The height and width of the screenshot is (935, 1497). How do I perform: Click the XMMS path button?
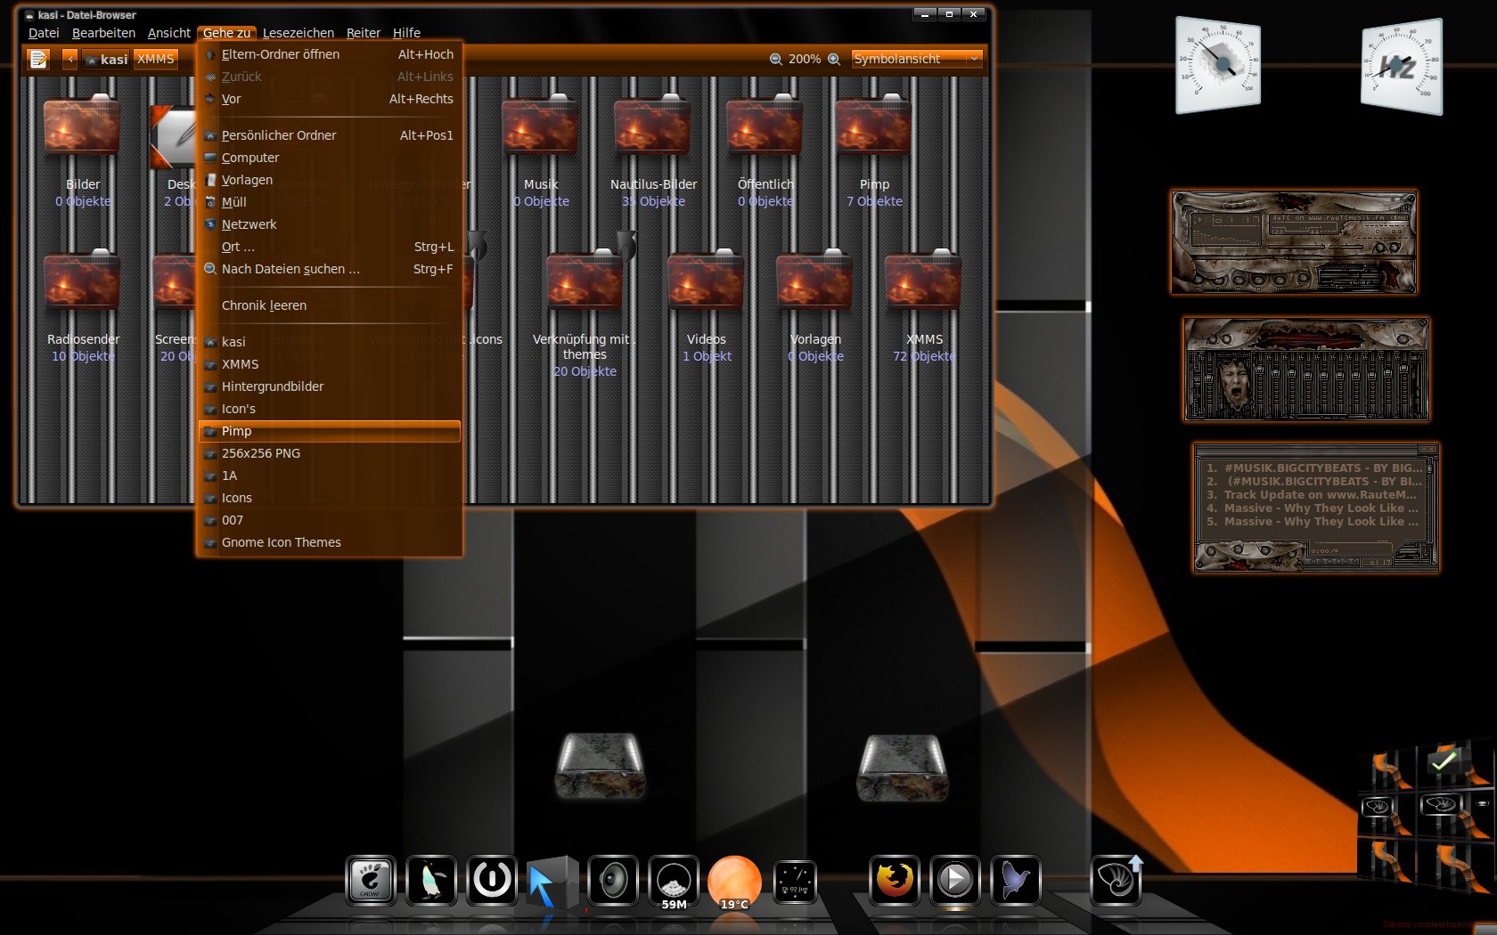pyautogui.click(x=156, y=59)
